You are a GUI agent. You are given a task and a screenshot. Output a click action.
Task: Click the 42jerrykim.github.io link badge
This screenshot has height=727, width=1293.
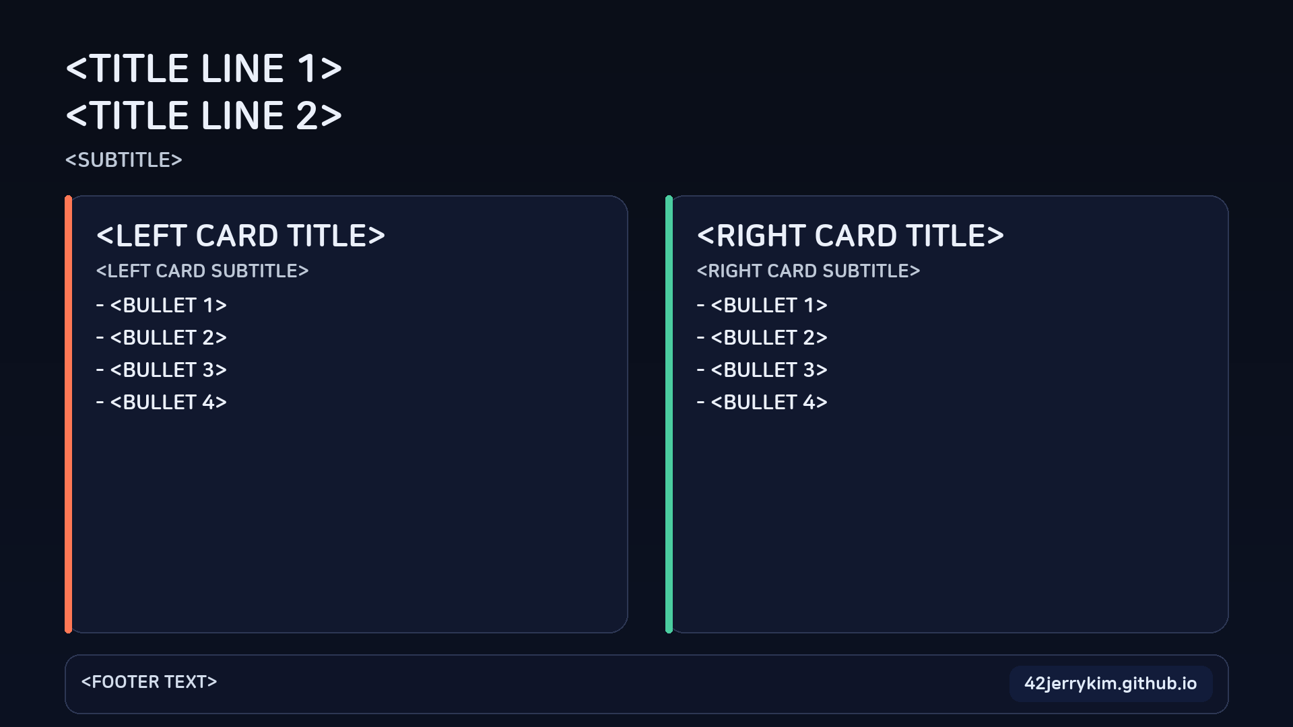coord(1110,684)
